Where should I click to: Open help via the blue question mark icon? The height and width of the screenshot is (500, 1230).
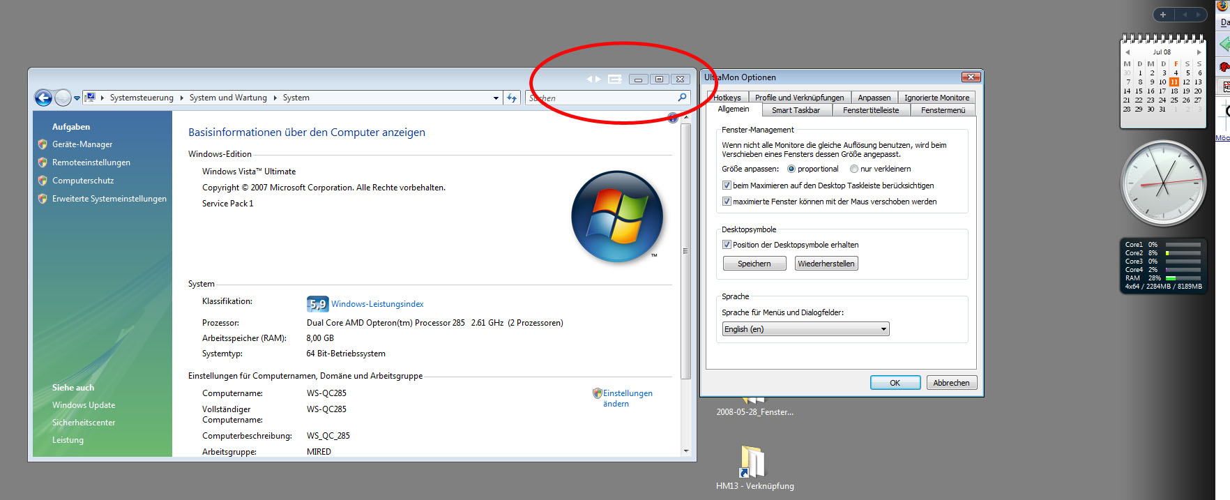673,118
